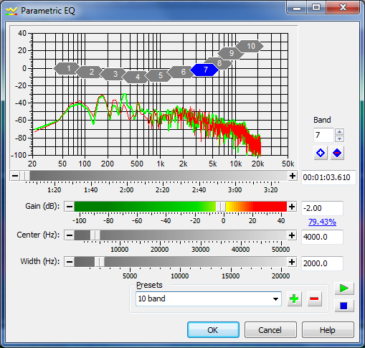Increase Width with plus button
Screen dimensions: 365x348
tap(292, 262)
